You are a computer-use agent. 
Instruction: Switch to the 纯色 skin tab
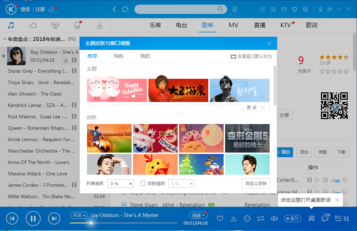(119, 56)
